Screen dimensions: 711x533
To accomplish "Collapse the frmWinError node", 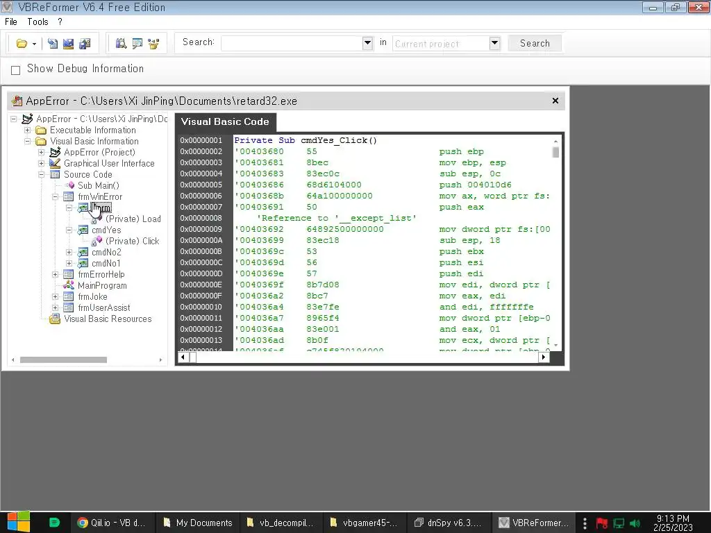I will (56, 196).
